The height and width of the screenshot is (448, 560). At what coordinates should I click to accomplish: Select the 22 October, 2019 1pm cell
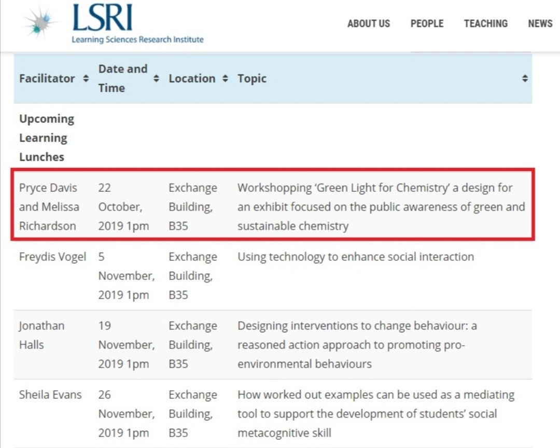point(123,207)
